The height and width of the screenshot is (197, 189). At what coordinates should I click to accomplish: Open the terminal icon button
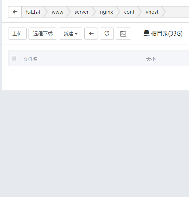tap(123, 34)
